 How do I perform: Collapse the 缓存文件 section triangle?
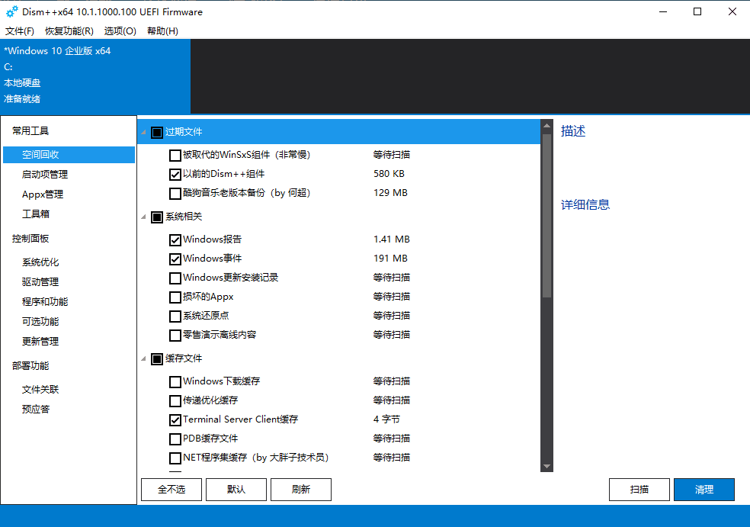pos(143,358)
